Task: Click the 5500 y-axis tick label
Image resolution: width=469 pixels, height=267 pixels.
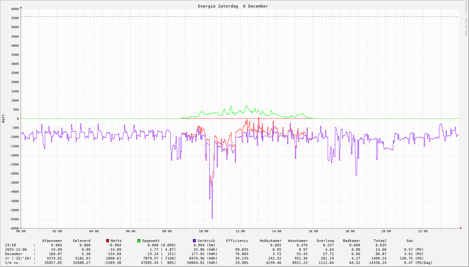Action: [14, 18]
